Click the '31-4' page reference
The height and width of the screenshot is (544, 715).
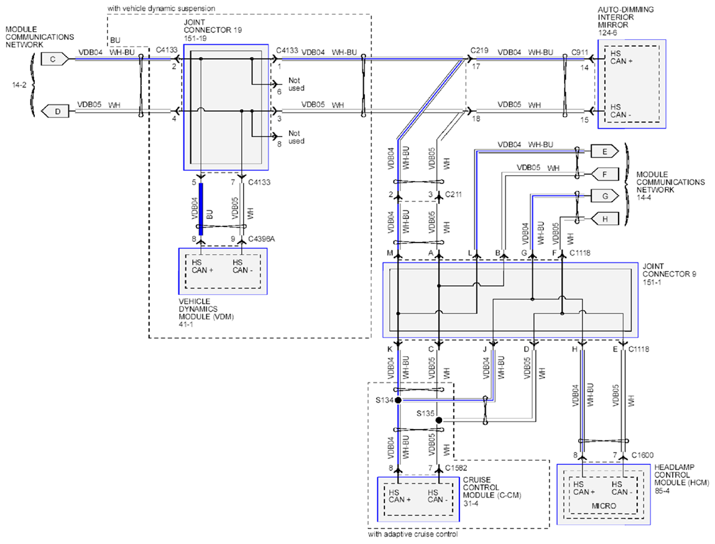pos(471,504)
